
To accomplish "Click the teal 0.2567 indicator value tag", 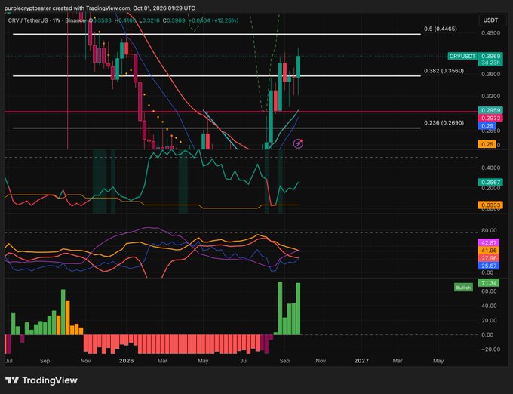I will pos(490,182).
